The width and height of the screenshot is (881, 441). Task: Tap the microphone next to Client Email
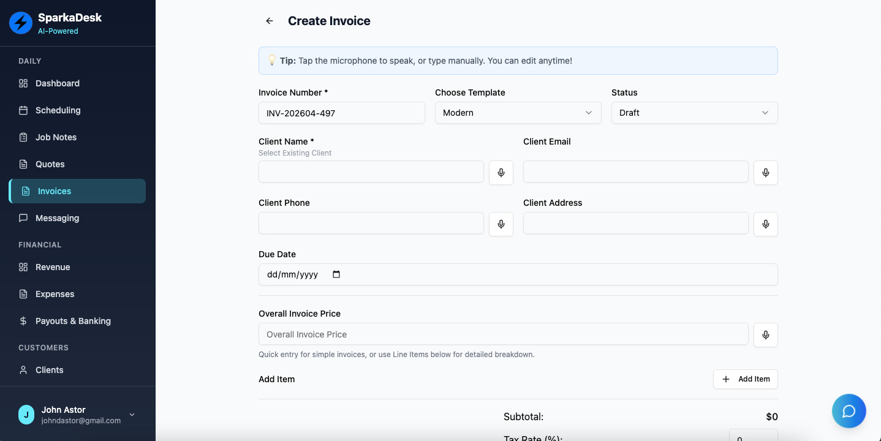766,173
